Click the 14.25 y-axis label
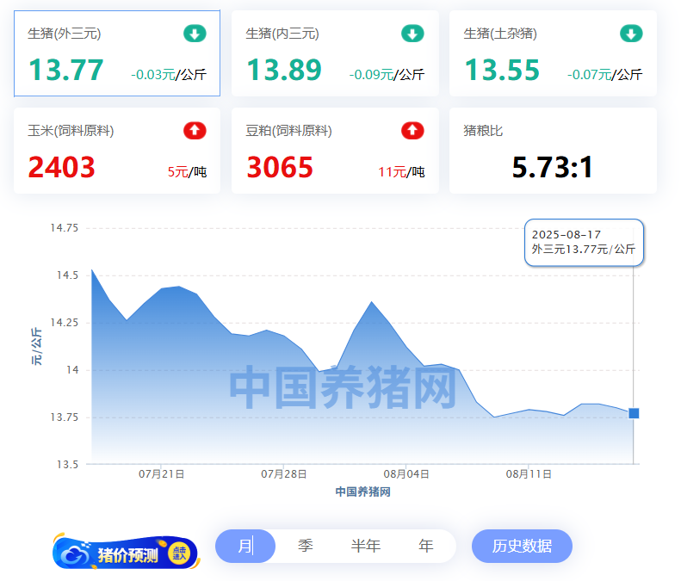 coord(65,323)
